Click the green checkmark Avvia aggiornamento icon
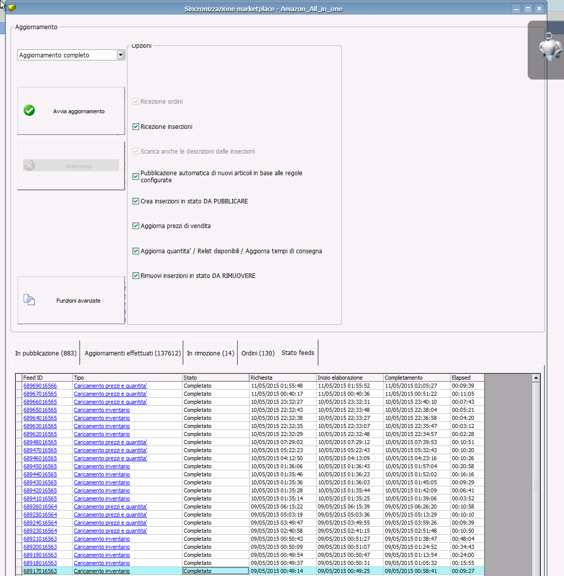The image size is (564, 576). [29, 111]
